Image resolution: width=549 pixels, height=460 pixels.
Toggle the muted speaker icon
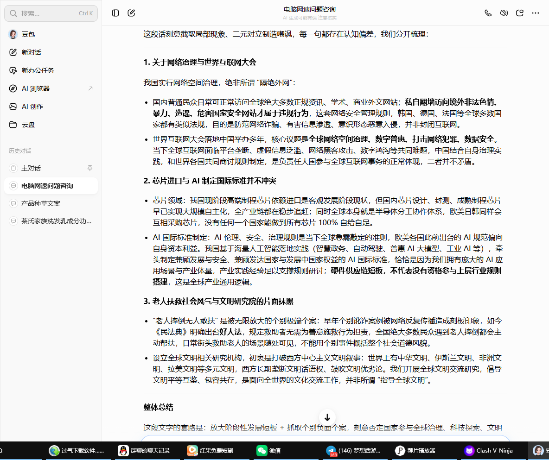[x=504, y=13]
